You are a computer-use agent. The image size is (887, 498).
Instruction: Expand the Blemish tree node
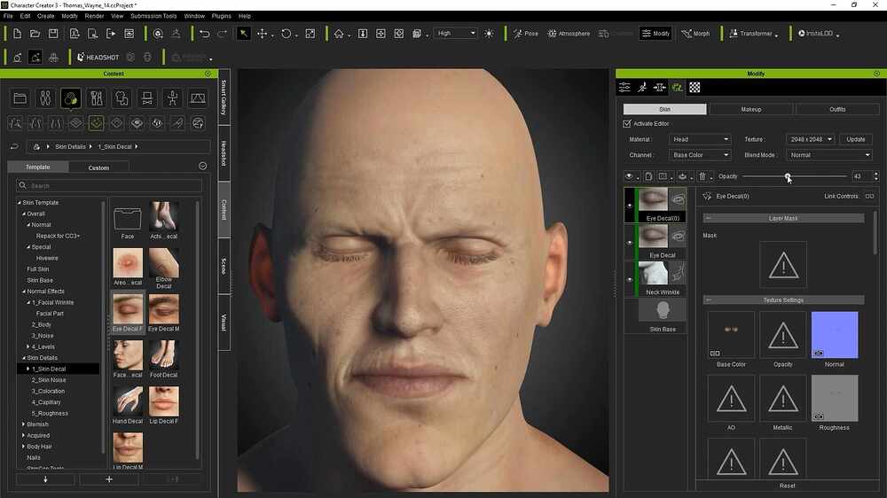[23, 424]
